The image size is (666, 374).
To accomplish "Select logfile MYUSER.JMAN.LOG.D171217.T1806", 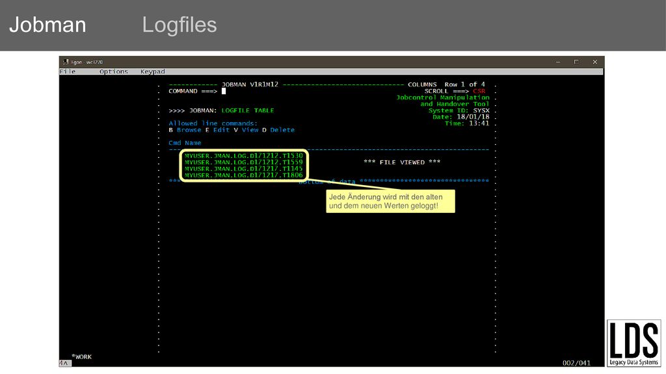I will 243,175.
